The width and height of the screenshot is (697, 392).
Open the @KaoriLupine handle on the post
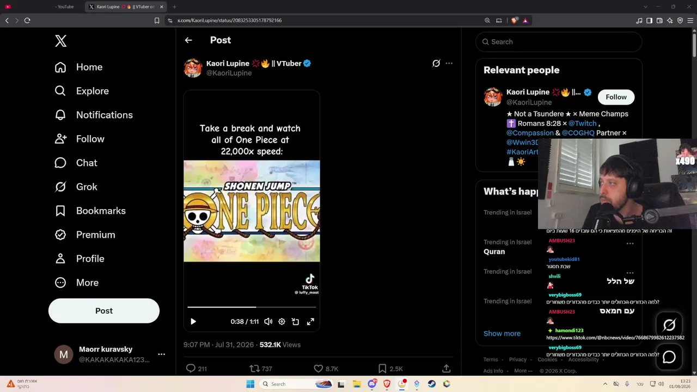pos(229,73)
